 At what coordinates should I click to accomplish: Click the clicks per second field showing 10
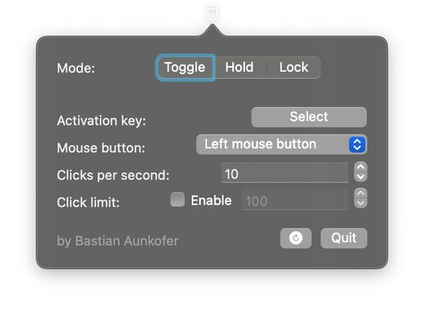[x=285, y=173]
